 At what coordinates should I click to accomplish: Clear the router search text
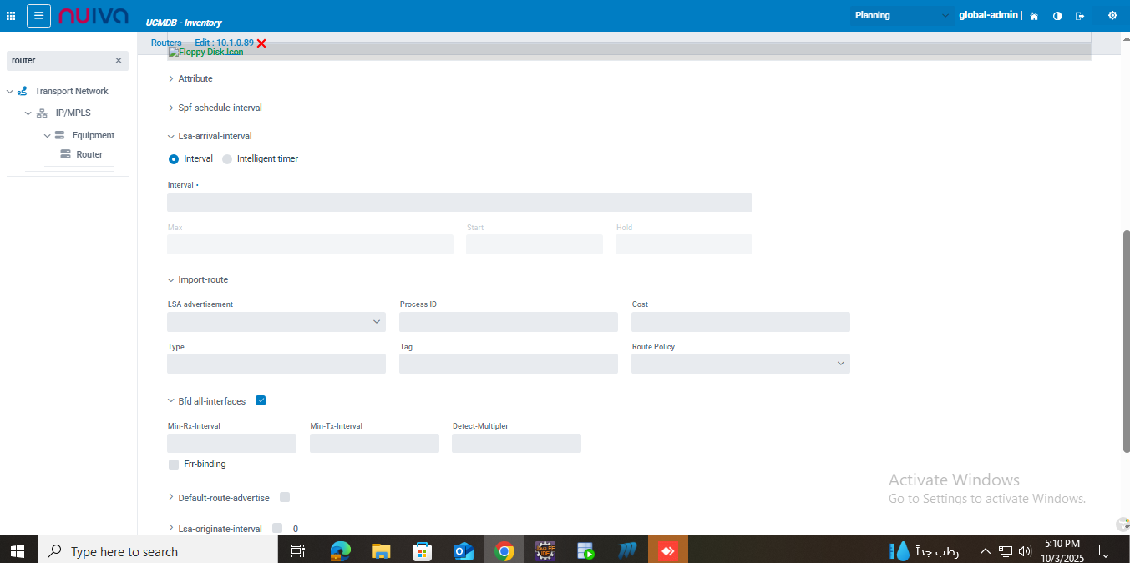[118, 61]
